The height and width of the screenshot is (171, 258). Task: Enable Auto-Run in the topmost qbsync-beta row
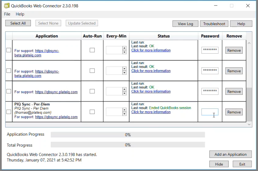[x=92, y=50]
